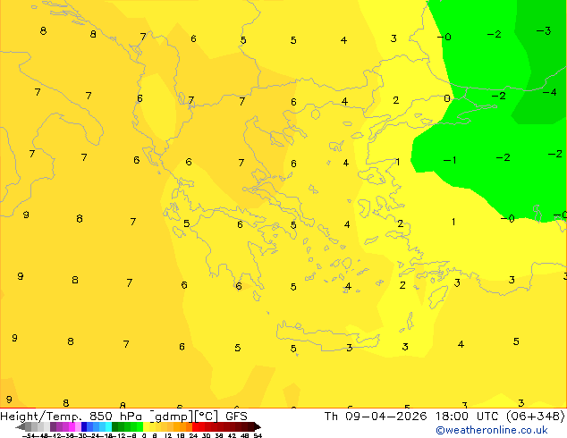Click the '54' label at the legend end
567x438 pixels.
[x=258, y=435]
